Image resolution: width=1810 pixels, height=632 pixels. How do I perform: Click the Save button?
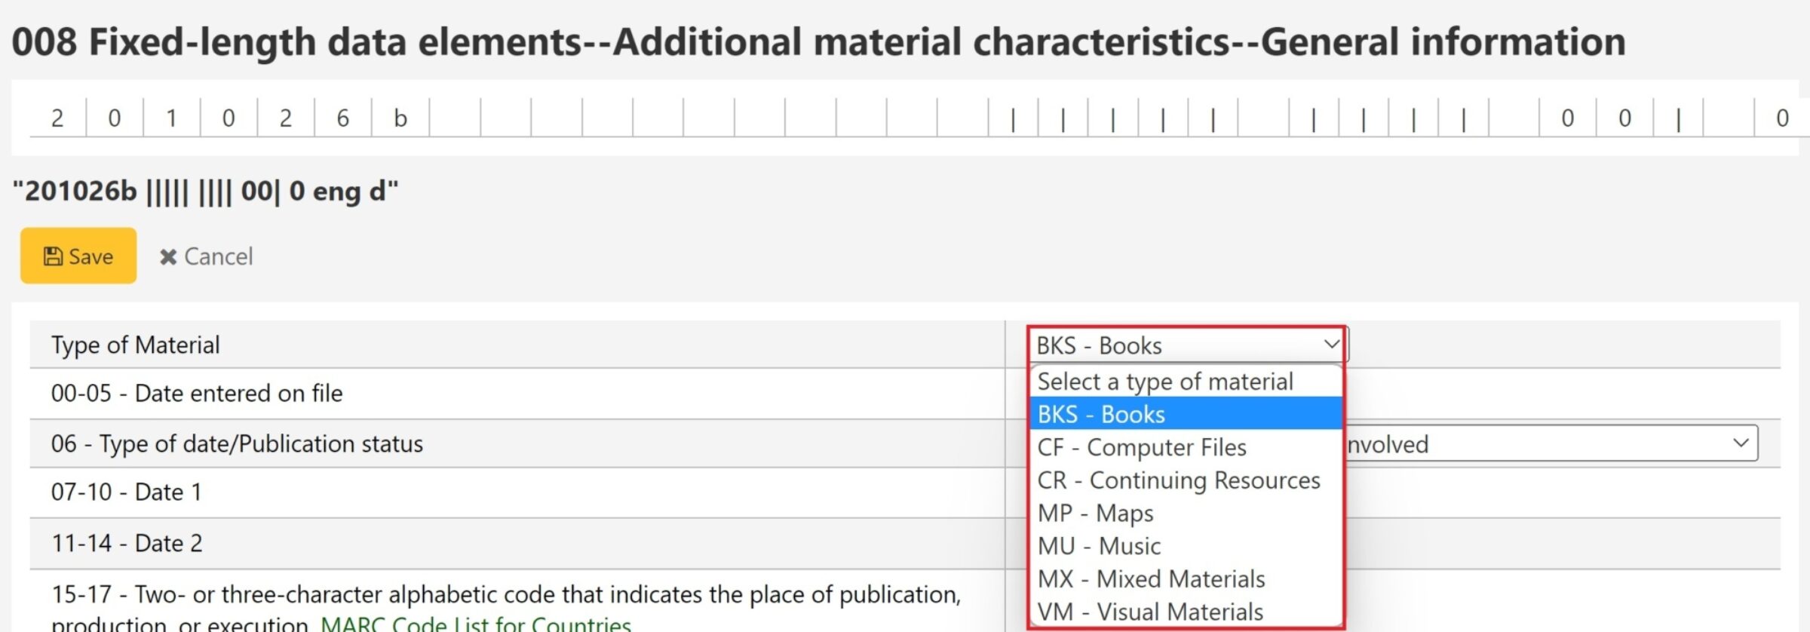(x=78, y=256)
